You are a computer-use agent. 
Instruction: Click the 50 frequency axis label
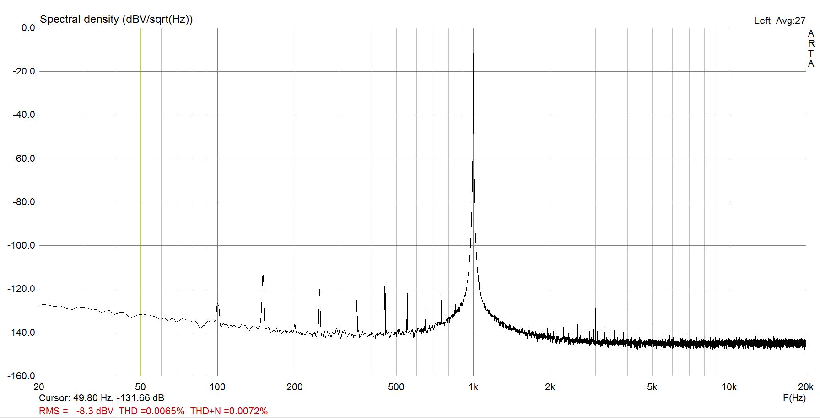140,387
